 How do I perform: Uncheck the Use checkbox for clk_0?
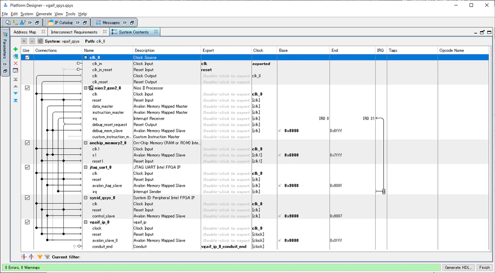coord(27,58)
